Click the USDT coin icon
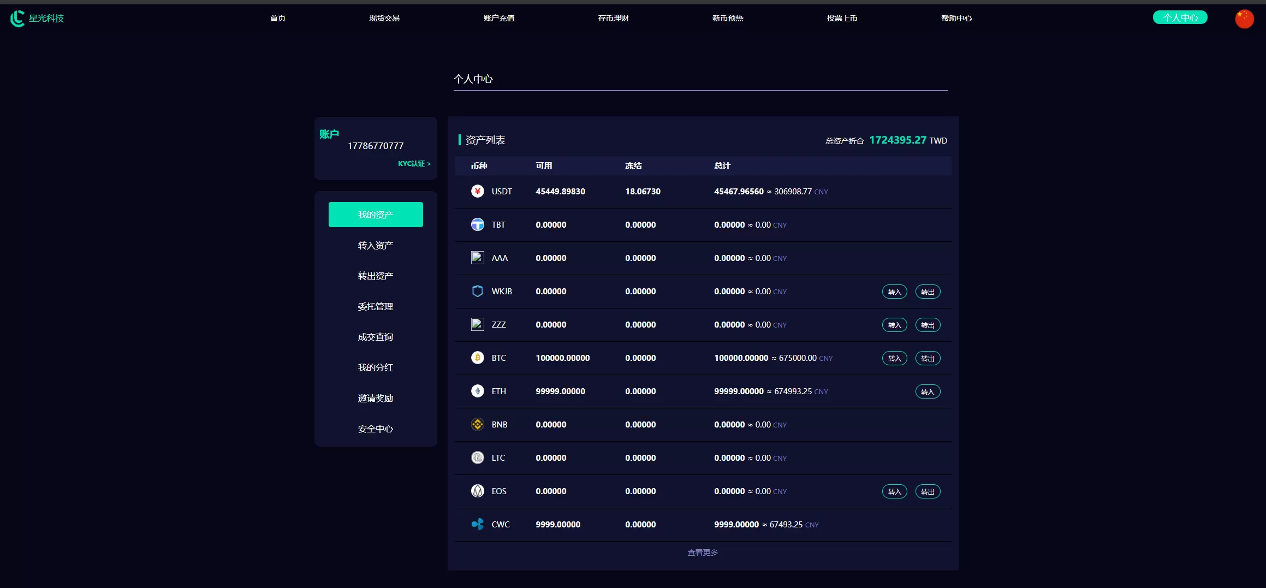1266x588 pixels. pyautogui.click(x=477, y=191)
